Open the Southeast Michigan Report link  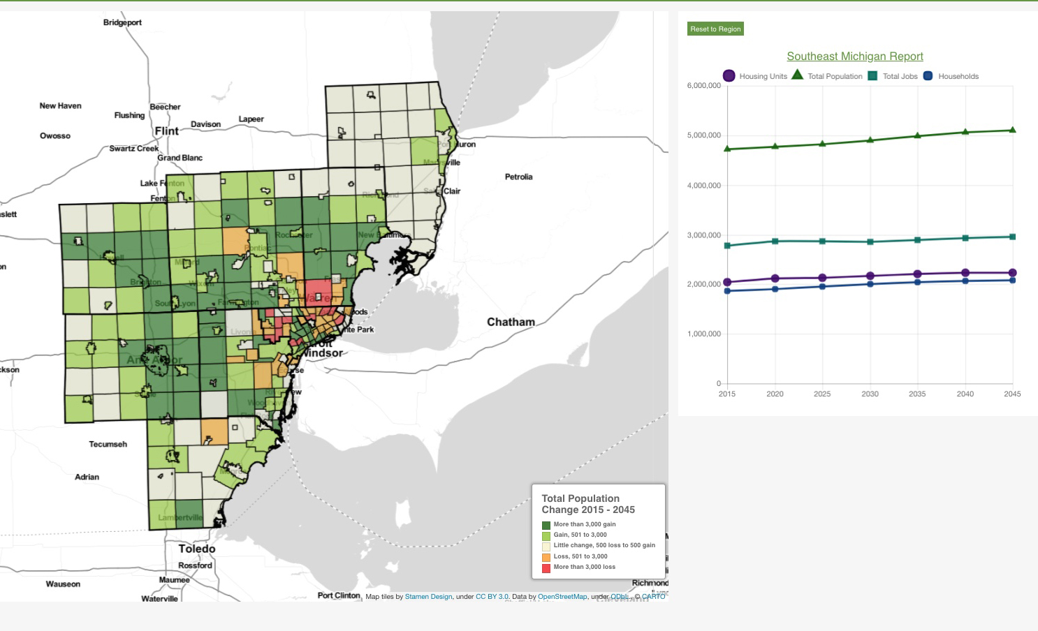pyautogui.click(x=855, y=57)
